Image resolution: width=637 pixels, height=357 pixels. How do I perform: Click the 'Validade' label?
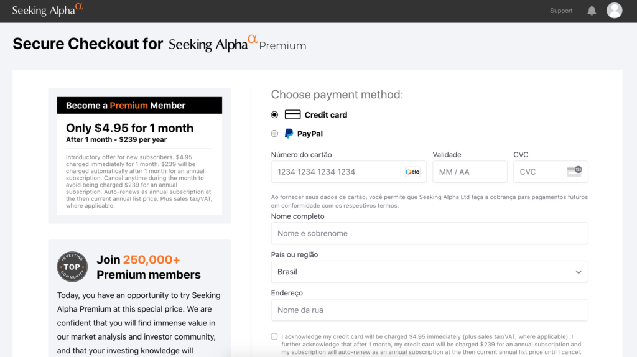click(447, 155)
